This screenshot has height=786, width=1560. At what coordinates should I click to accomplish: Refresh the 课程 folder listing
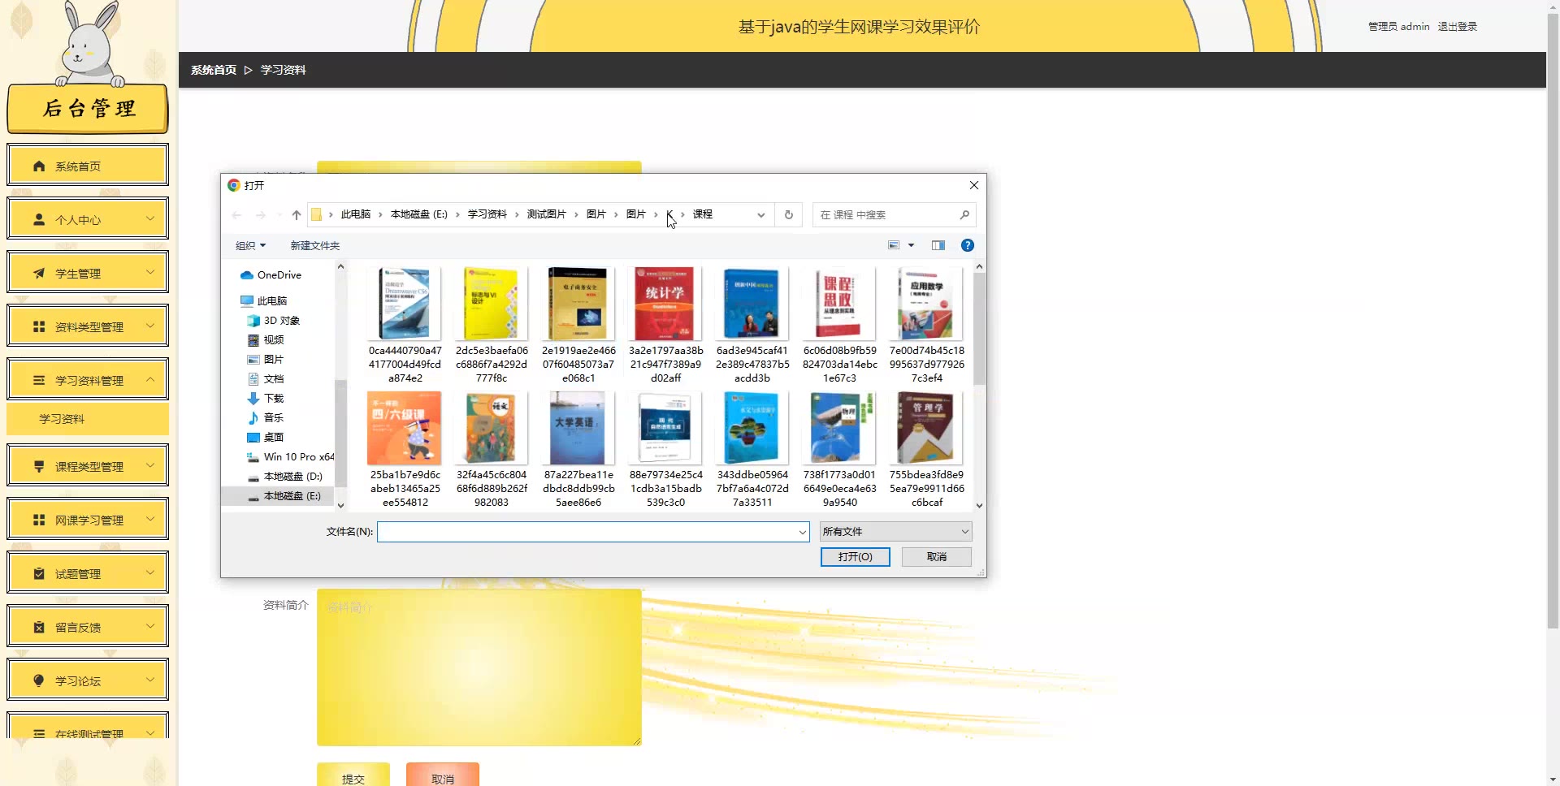pos(788,215)
